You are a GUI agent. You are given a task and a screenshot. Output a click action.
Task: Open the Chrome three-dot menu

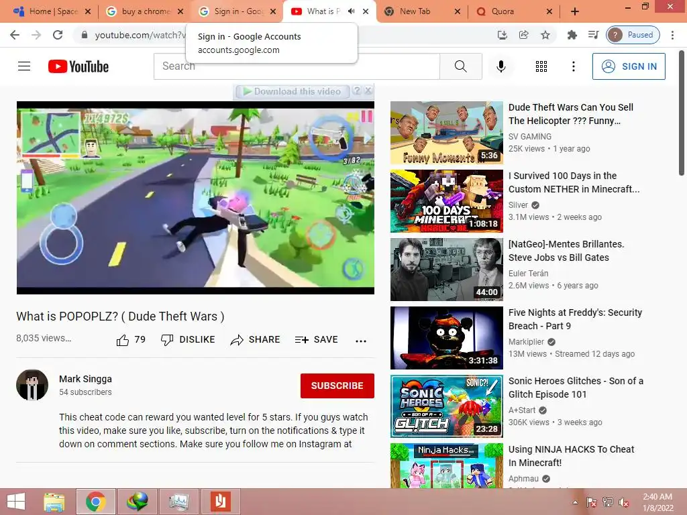(672, 35)
